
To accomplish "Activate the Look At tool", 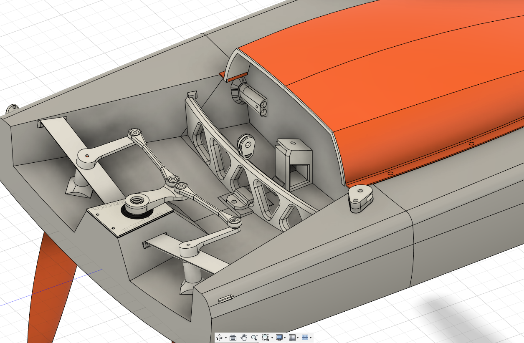I will click(233, 338).
